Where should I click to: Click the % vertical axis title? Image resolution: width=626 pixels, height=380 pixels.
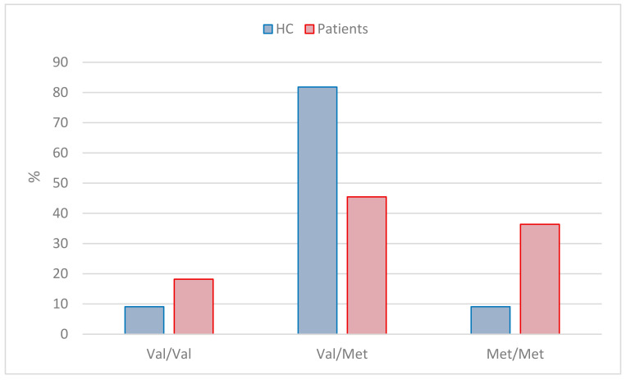click(34, 176)
